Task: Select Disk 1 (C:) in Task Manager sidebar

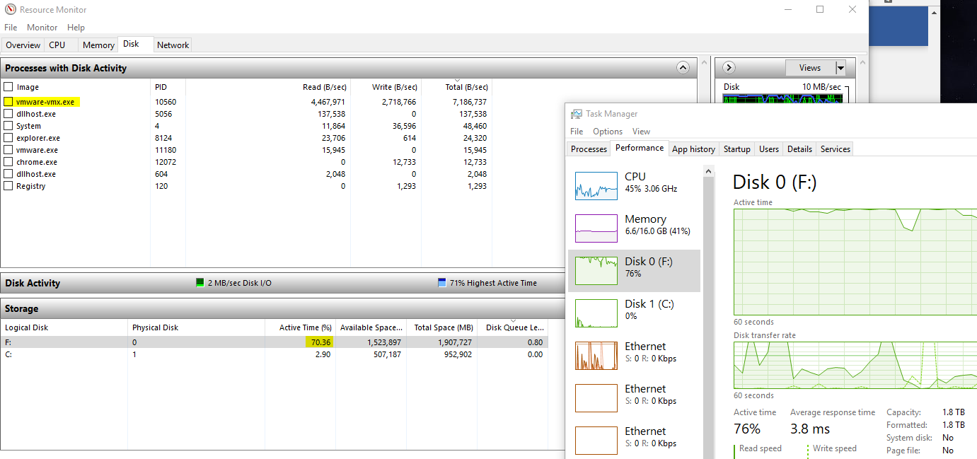Action: pos(634,313)
